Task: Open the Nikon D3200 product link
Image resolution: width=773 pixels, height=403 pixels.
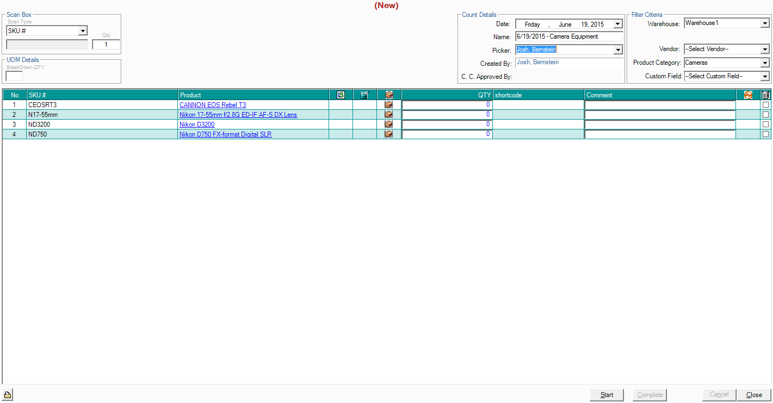Action: click(x=197, y=125)
